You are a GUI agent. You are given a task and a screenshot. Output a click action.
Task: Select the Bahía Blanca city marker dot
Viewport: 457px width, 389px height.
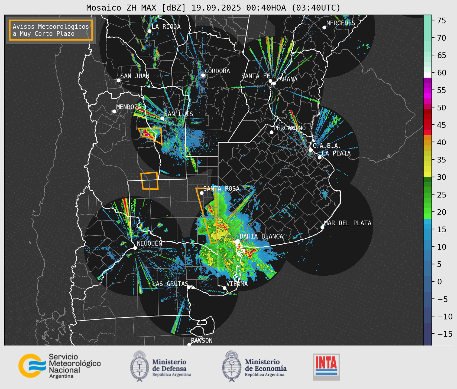(x=238, y=241)
